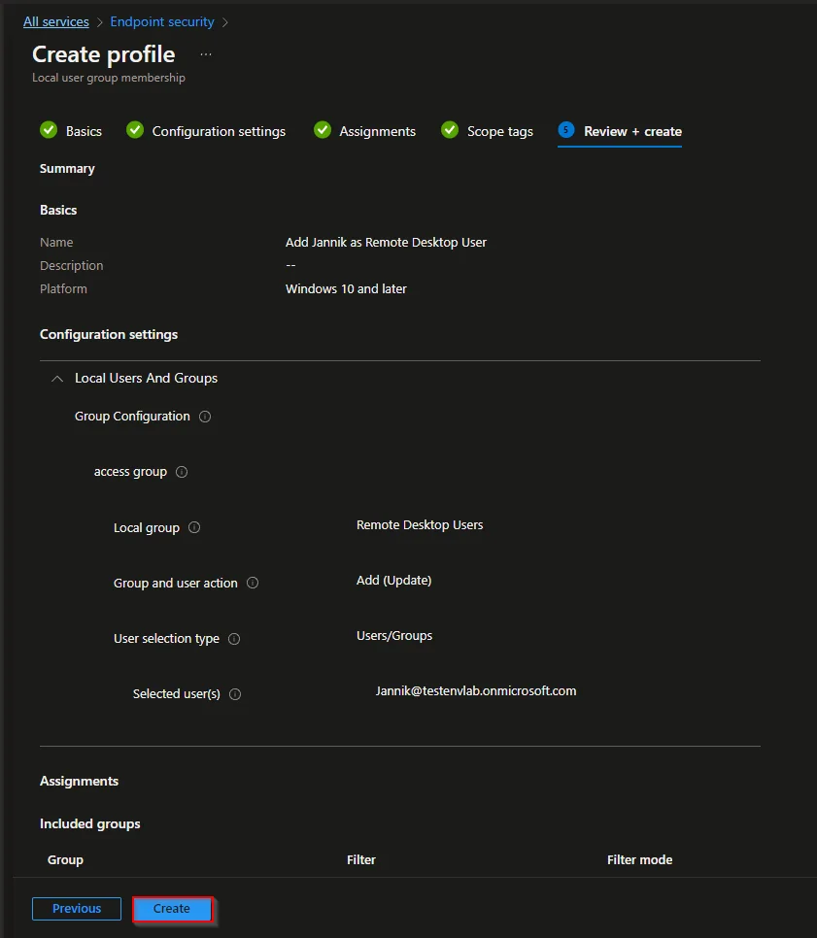Collapse the Local Users And Groups section
This screenshot has height=938, width=817.
pos(57,379)
